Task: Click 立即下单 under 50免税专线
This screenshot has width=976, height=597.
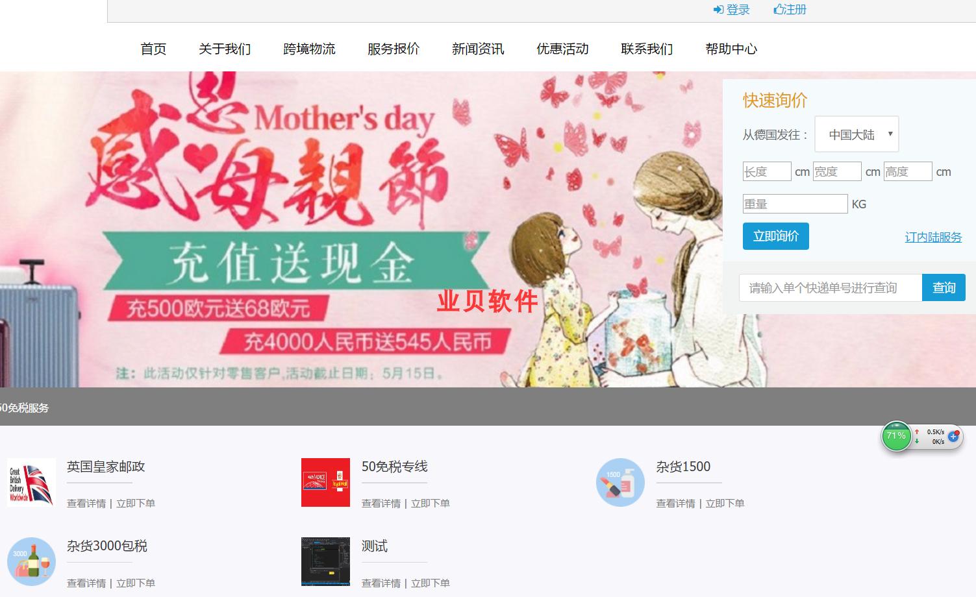Action: [431, 504]
